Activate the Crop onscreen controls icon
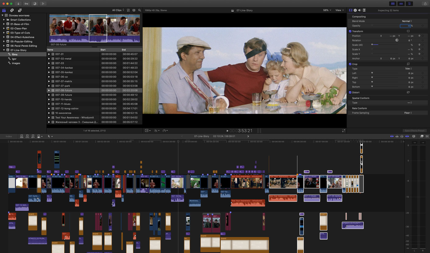 tap(408, 64)
